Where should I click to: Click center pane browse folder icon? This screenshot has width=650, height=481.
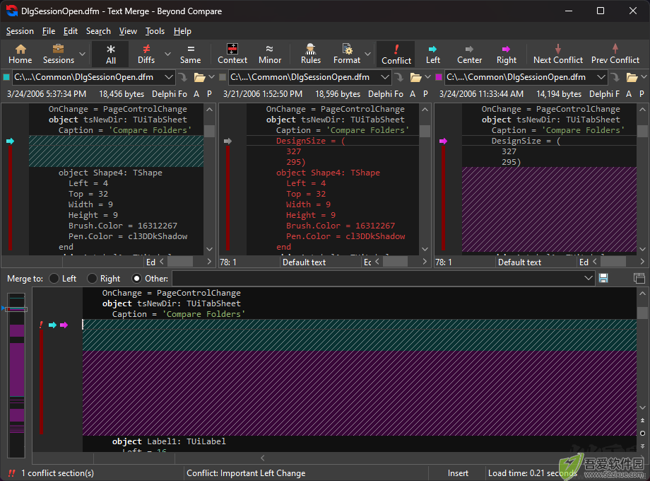point(415,77)
